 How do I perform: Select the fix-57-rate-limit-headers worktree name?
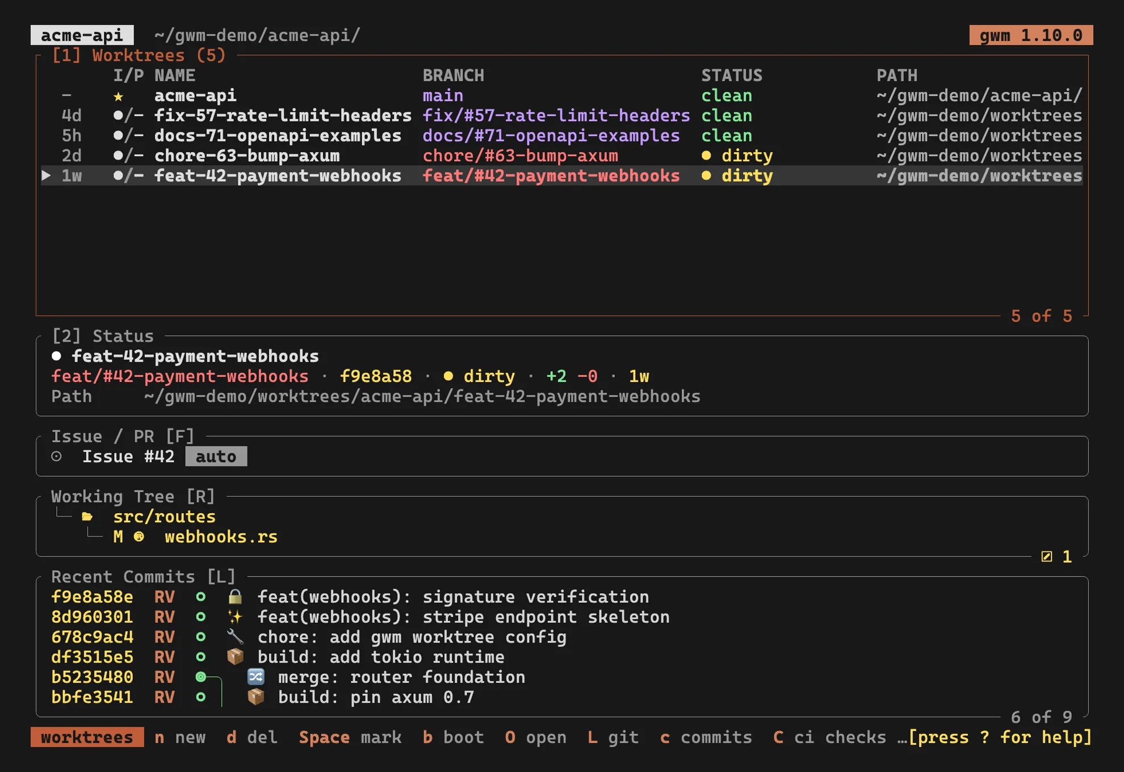point(283,116)
